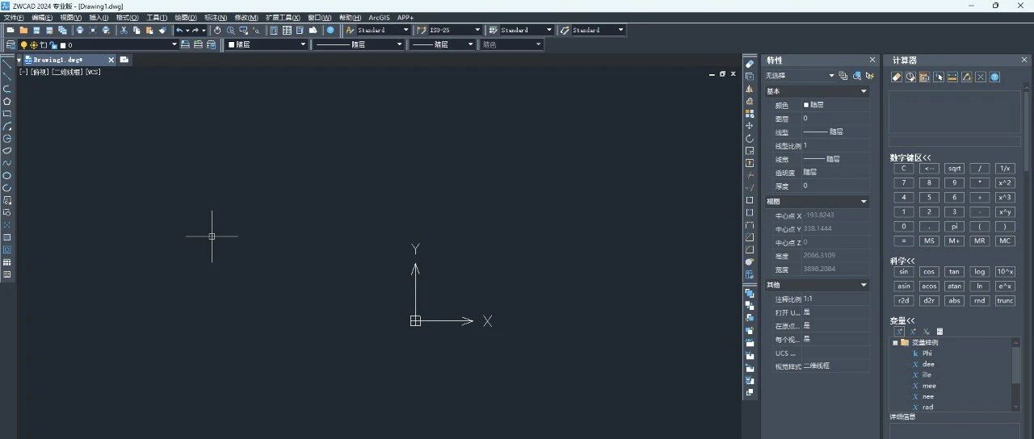Click the pi calculator button
The height and width of the screenshot is (439, 1034).
coord(954,227)
